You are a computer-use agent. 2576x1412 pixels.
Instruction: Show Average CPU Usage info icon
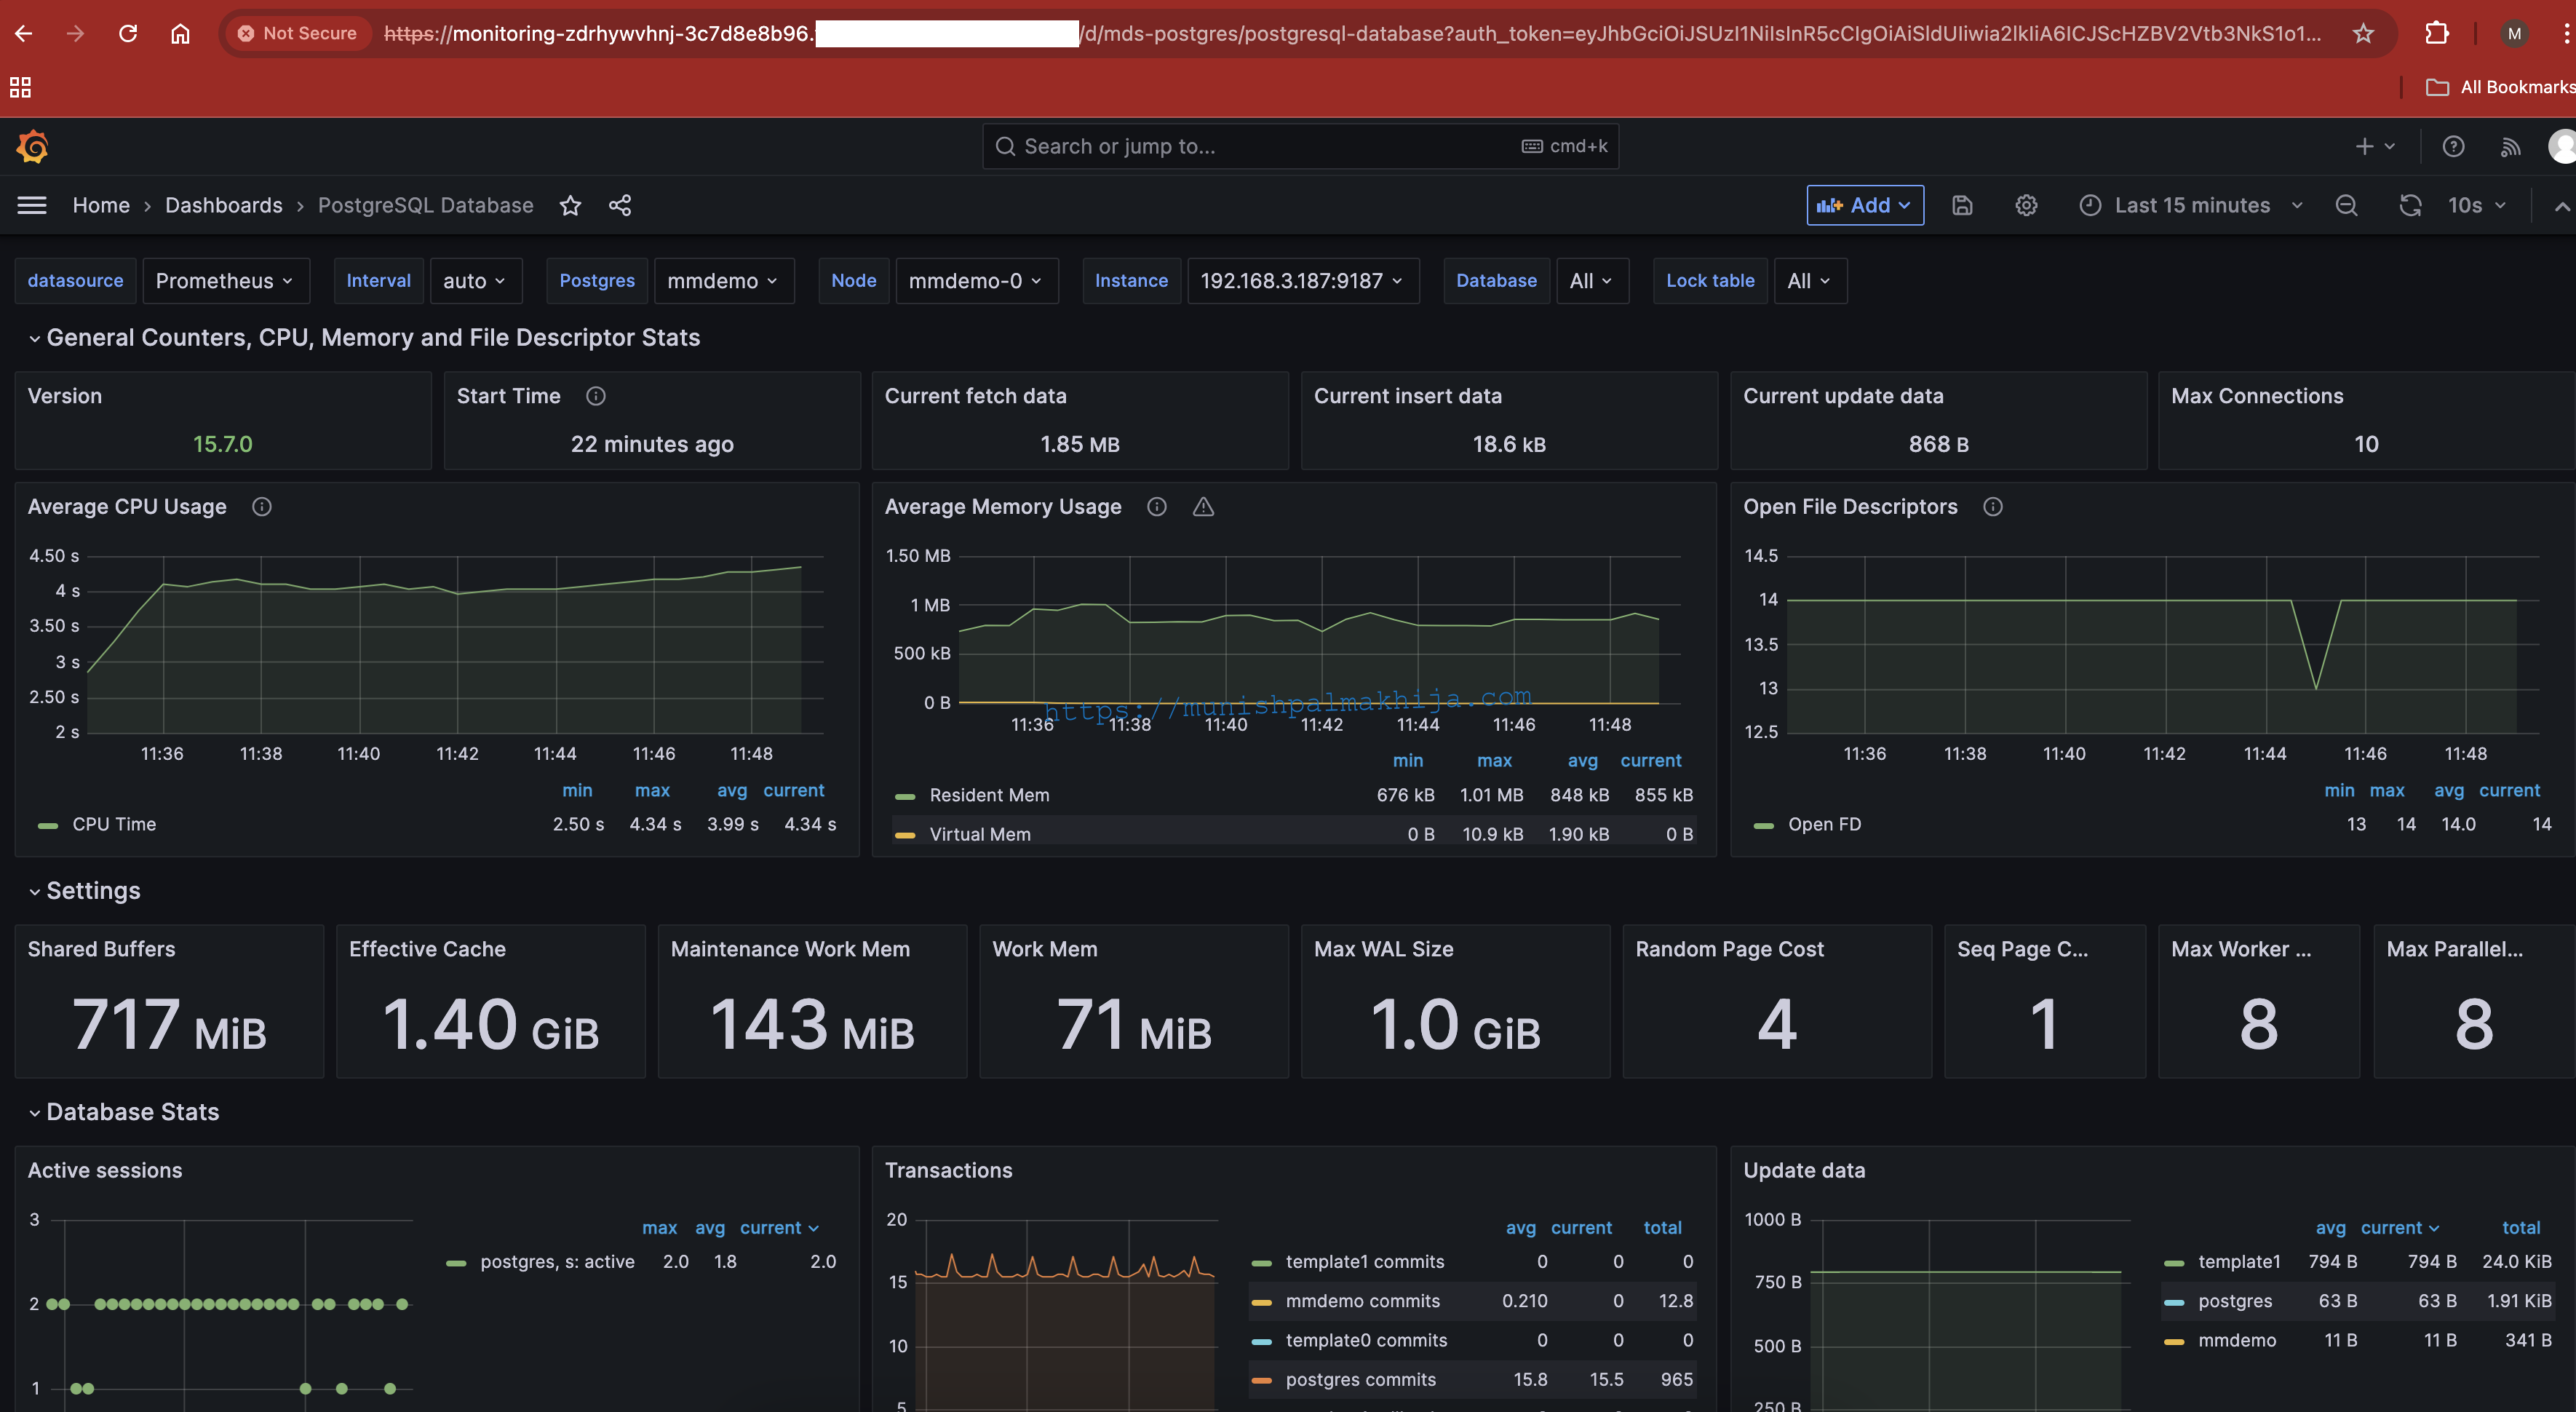pos(262,507)
